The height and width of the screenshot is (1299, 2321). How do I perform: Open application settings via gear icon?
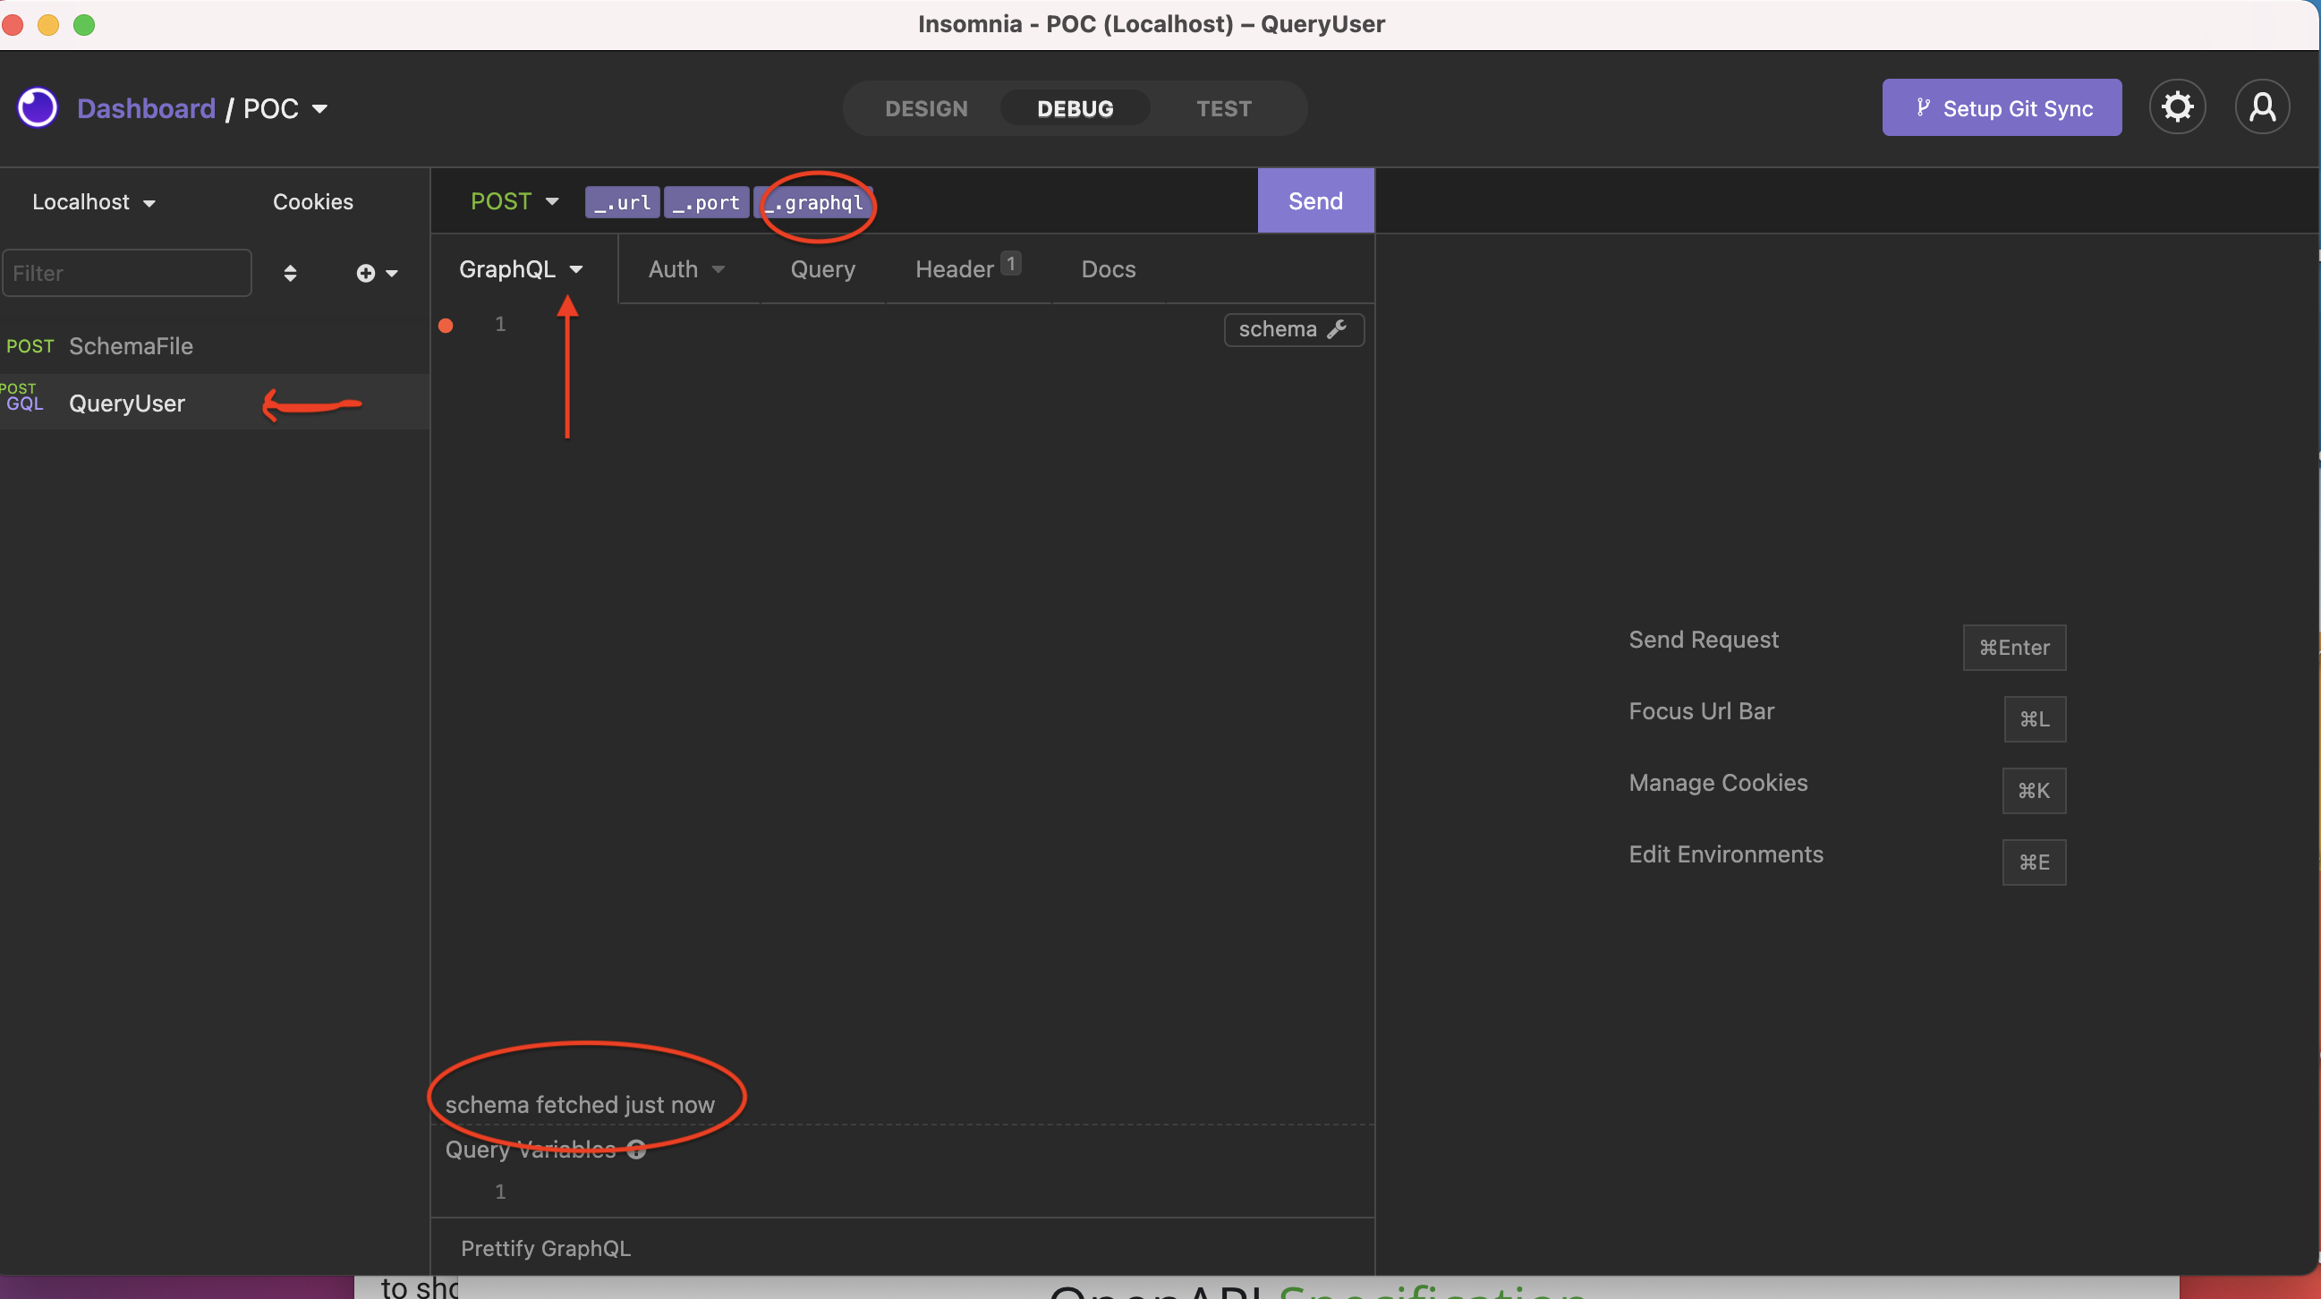(x=2178, y=106)
